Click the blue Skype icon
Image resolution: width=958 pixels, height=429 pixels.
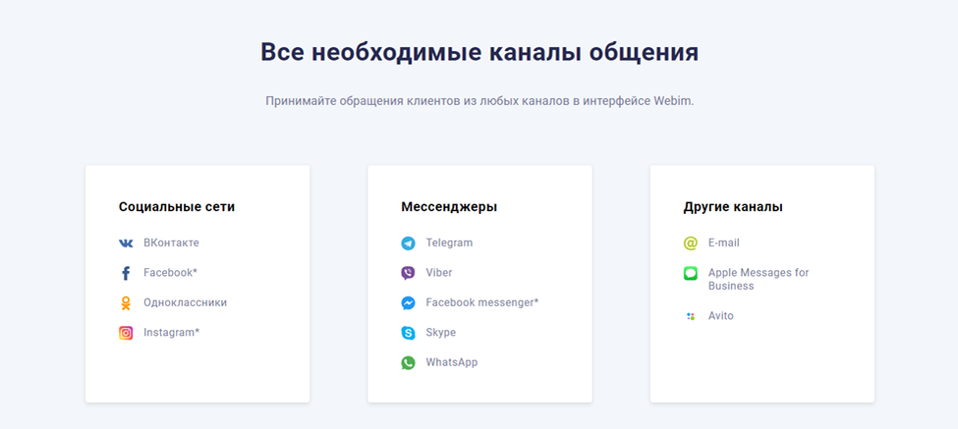pos(408,333)
